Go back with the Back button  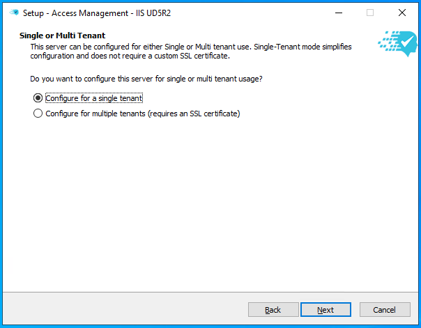273,310
